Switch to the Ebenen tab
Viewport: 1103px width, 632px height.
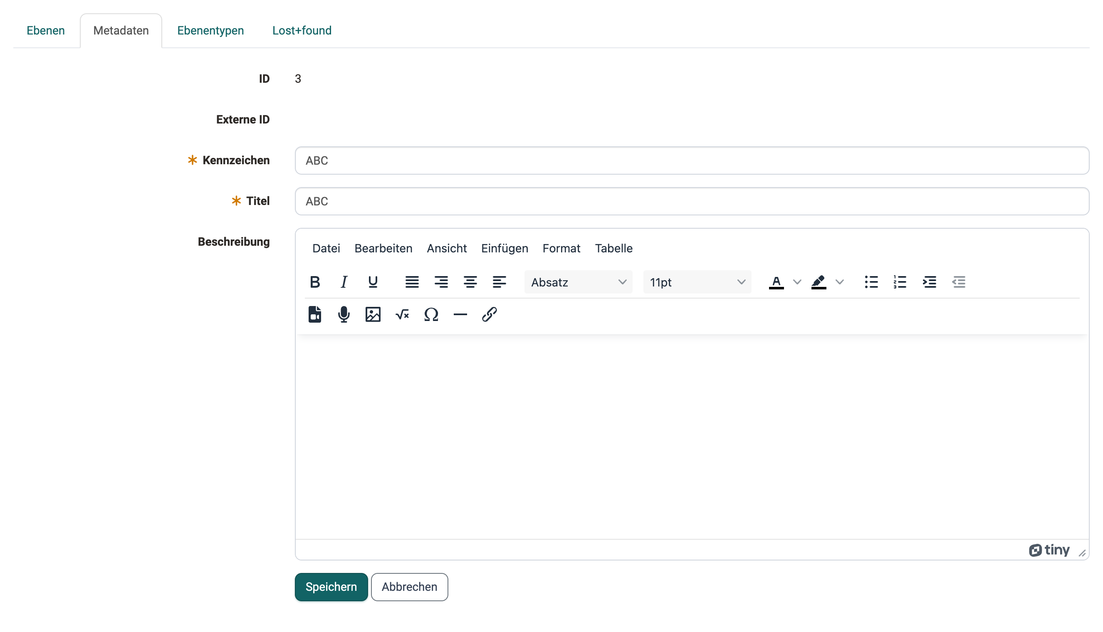[46, 30]
